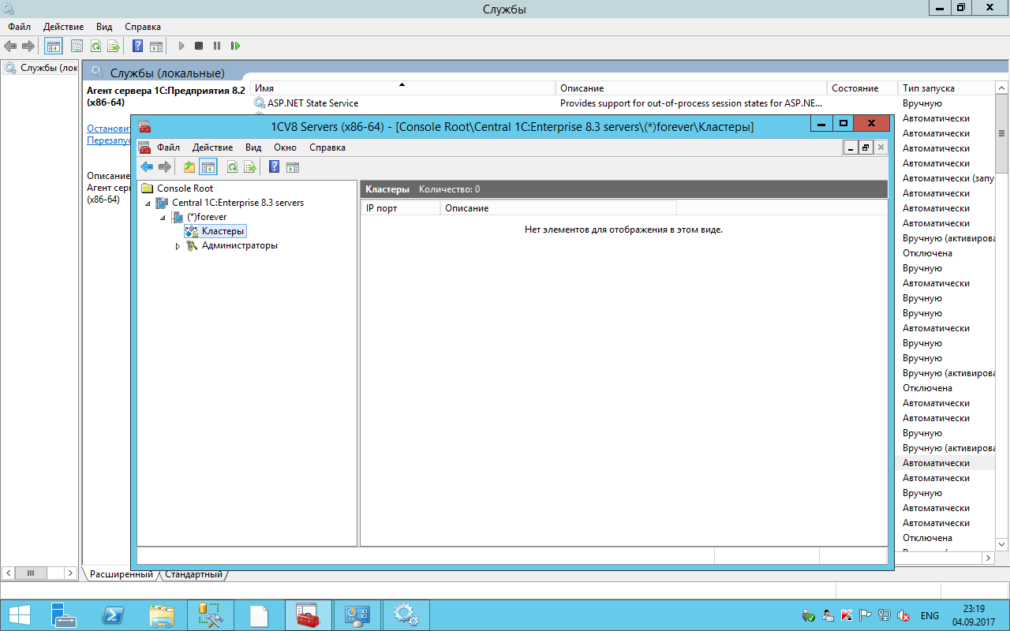Select Службы (локальные) tree node
This screenshot has width=1010, height=631.
click(49, 69)
